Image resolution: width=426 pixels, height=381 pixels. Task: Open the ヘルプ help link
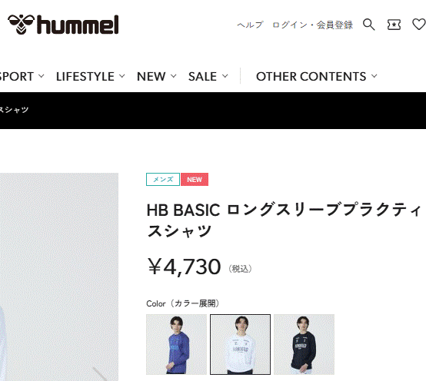tap(250, 25)
